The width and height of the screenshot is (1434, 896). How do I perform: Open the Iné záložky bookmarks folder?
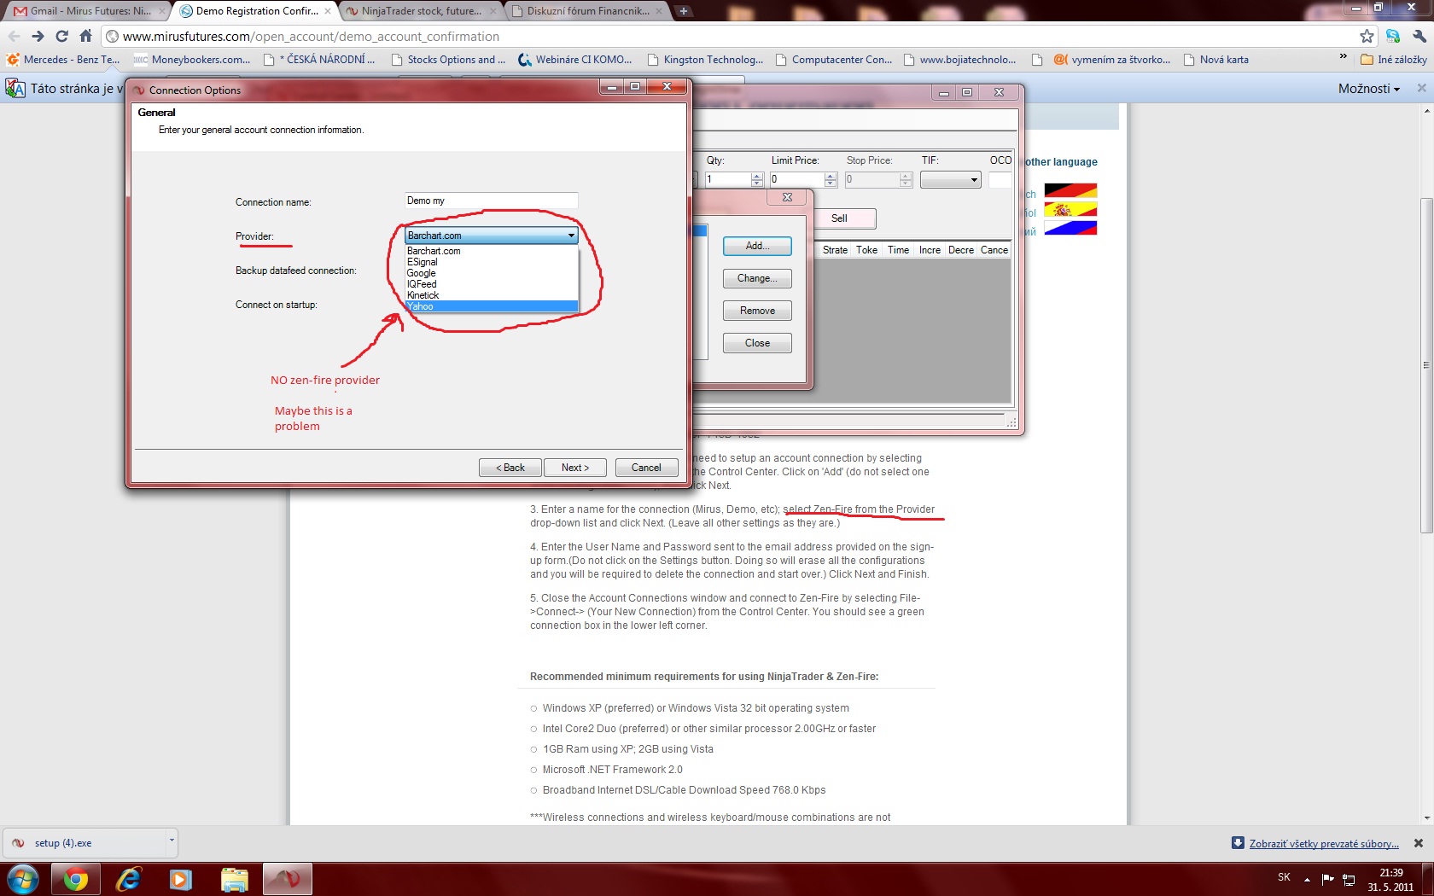(1393, 60)
